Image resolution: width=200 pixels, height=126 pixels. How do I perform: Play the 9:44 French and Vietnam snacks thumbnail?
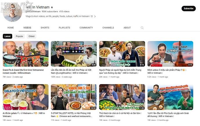pos(74,54)
